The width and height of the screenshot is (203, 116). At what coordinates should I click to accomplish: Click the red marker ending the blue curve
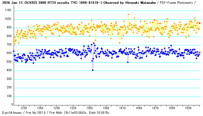tap(200, 52)
